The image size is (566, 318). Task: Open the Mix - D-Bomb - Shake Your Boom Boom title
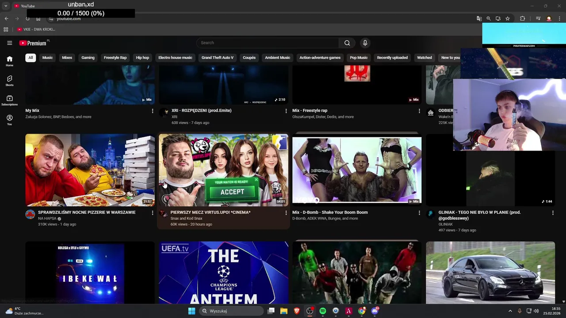point(330,212)
